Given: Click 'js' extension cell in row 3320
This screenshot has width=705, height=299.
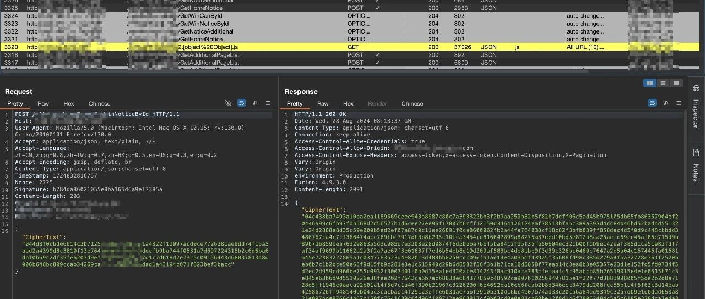Looking at the screenshot, I should click(518, 47).
